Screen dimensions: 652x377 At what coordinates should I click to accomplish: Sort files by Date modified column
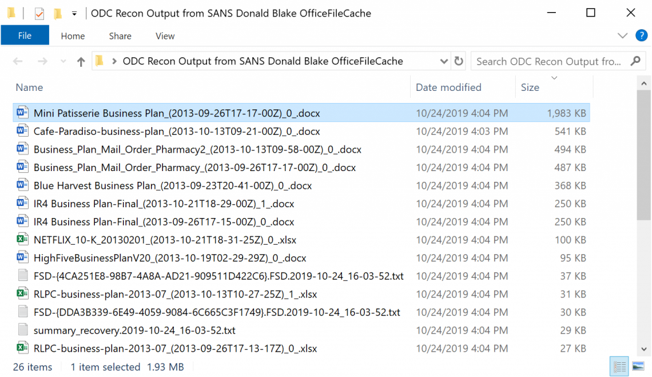[x=448, y=88]
